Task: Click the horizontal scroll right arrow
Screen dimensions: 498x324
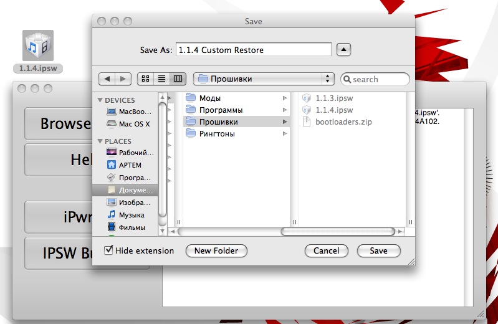Action: pyautogui.click(x=400, y=232)
